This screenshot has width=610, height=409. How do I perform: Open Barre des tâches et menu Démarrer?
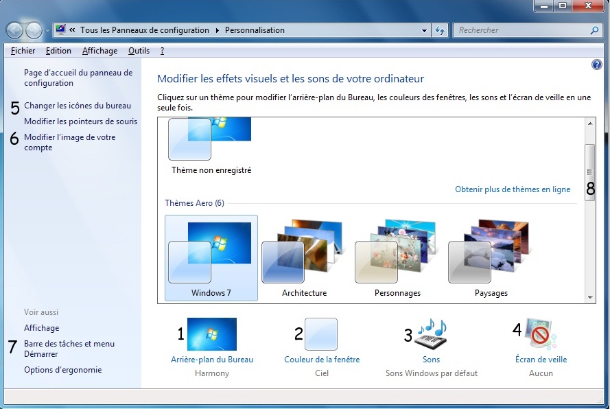[69, 349]
